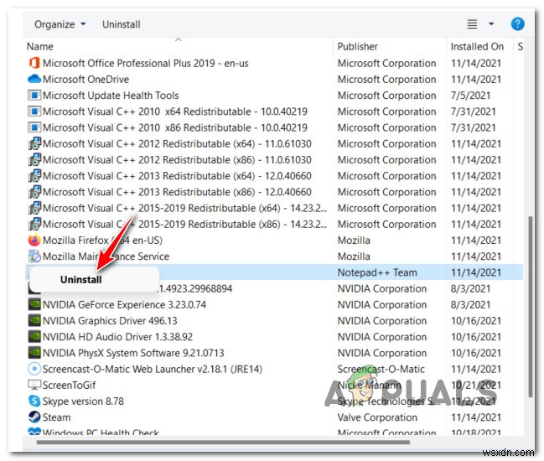Click the Mozilla Maintenance Service icon

pos(34,256)
